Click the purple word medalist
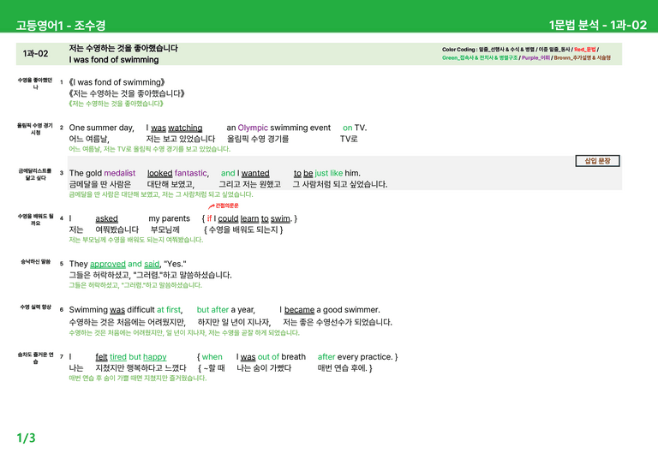This screenshot has width=658, height=465. click(120, 173)
